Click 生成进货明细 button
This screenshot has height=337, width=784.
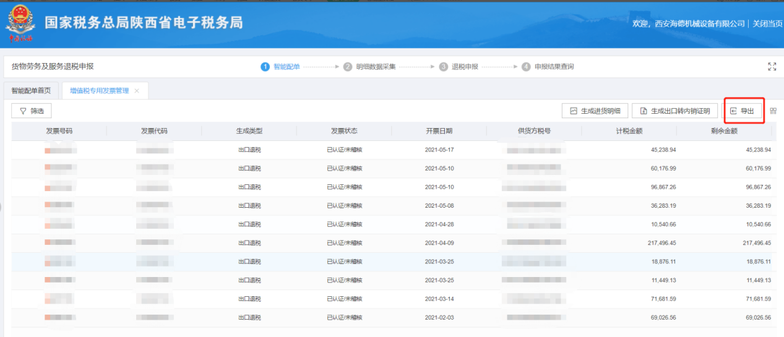tap(595, 111)
